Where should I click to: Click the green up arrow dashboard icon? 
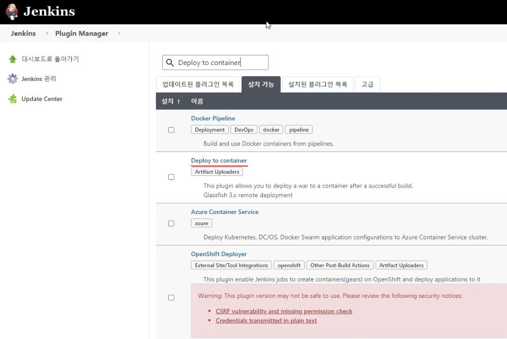click(13, 59)
